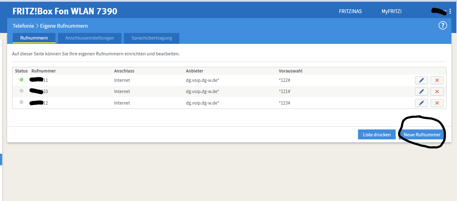Screen dimensions: 457x201
Task: Click the grey status indicator of *121# row
Action: [x=21, y=91]
